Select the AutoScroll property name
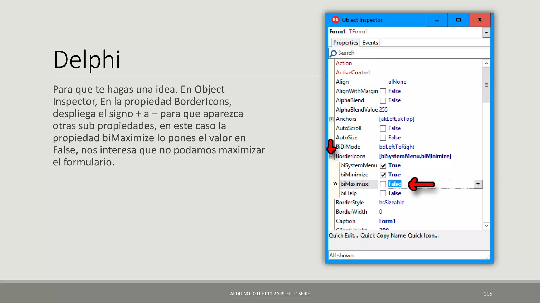Screen dimensions: 540x303 (x=348, y=128)
